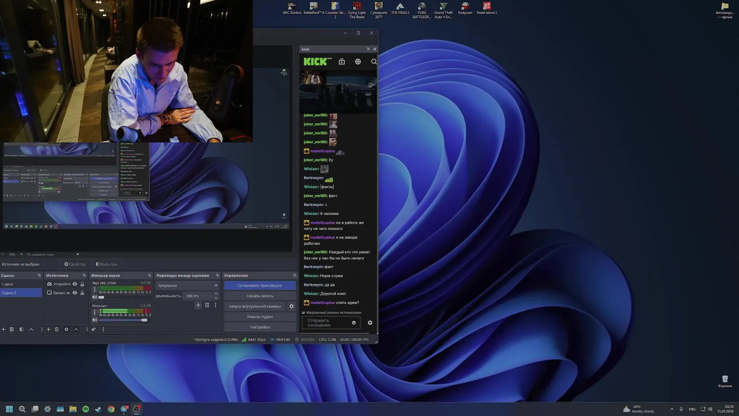Click Режим студии button
The image size is (739, 416).
point(260,317)
